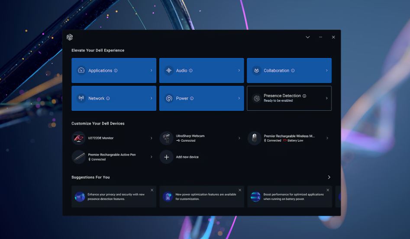Open the Applications tile arrow
This screenshot has height=239, width=410.
151,71
